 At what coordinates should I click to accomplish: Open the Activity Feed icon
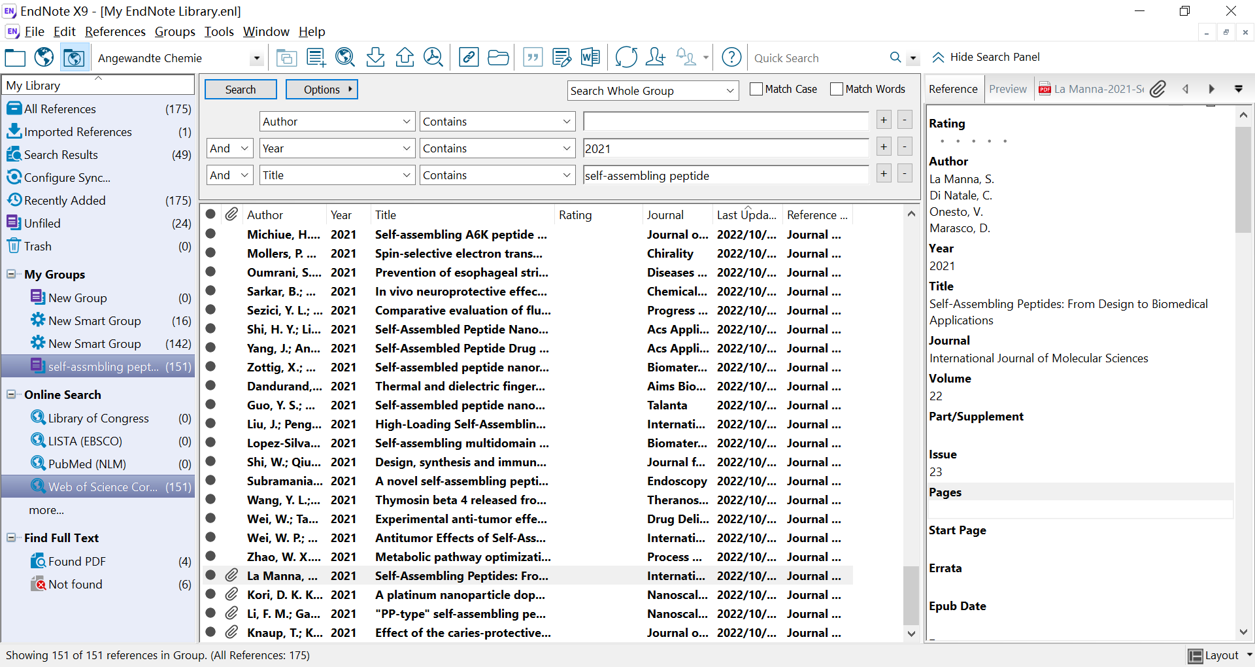[x=686, y=58]
